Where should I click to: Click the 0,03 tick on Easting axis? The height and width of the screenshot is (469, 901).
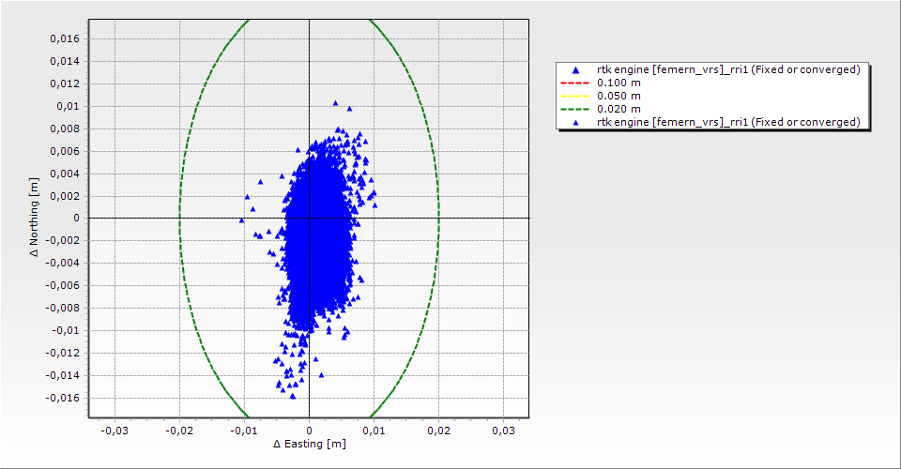click(504, 430)
